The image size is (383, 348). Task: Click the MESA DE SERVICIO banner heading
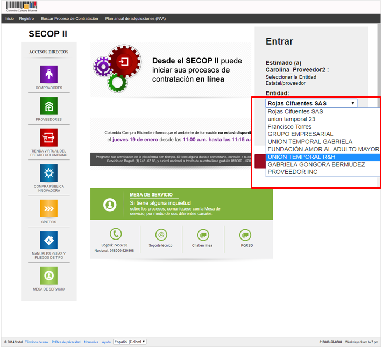pyautogui.click(x=151, y=195)
